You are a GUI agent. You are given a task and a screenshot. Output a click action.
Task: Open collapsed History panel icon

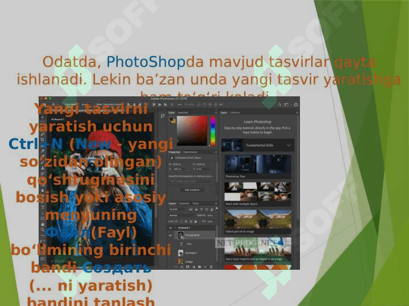point(162,116)
